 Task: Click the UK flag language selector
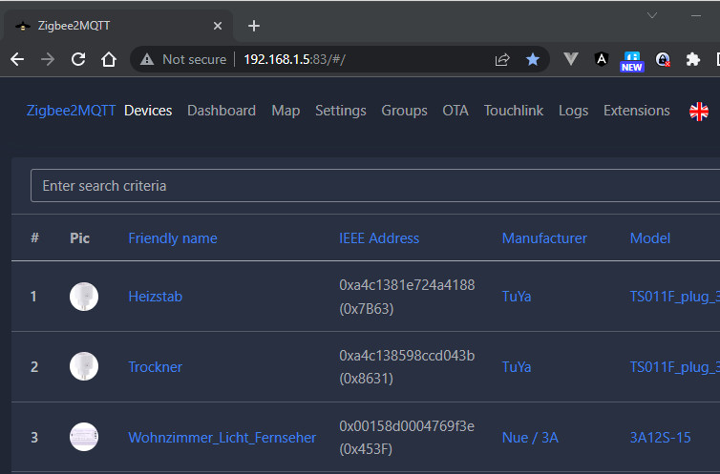[x=699, y=111]
